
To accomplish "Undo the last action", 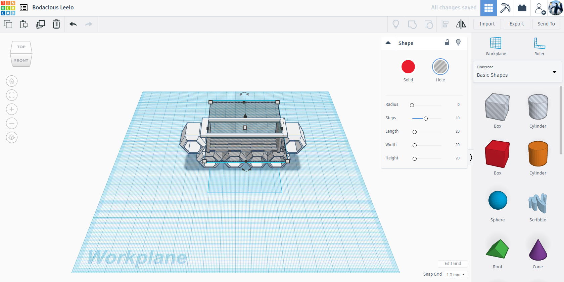I will click(x=73, y=24).
